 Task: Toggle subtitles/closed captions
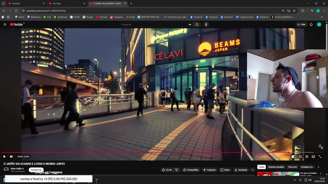[300, 157]
